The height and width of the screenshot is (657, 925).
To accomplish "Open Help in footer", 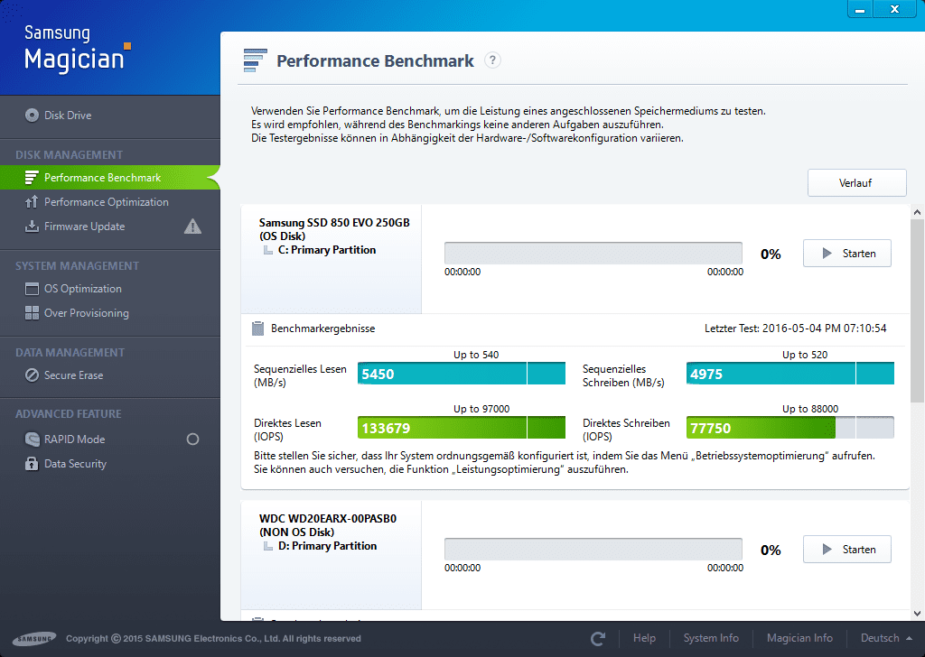I will point(644,638).
